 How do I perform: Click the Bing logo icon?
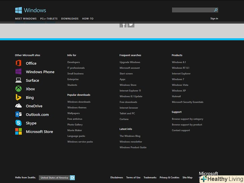(18, 97)
